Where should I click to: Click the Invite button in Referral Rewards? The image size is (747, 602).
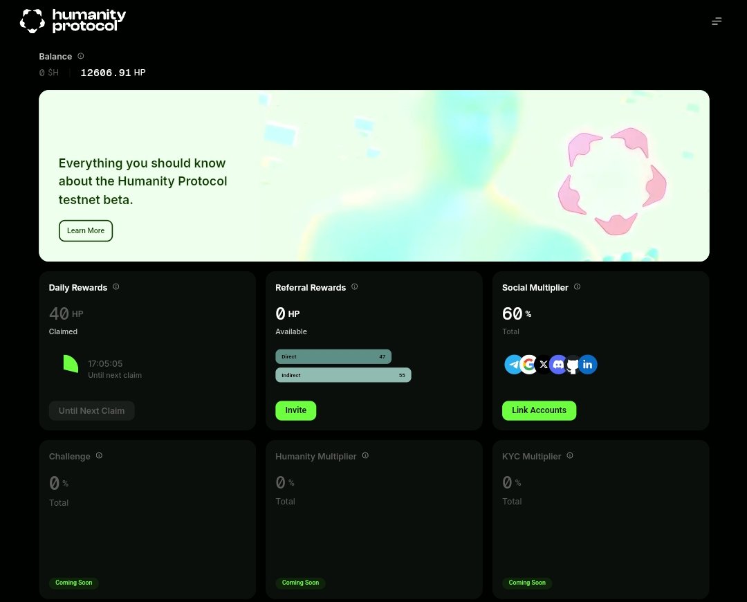click(295, 410)
